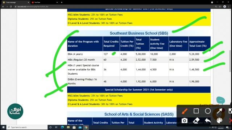
Task: Click the 'Special Scholarship for Summer 2021' banner below SBS table
Action: pyautogui.click(x=139, y=90)
